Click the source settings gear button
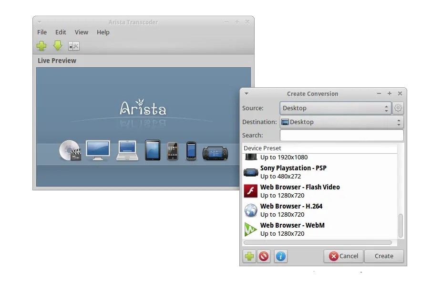 (398, 108)
